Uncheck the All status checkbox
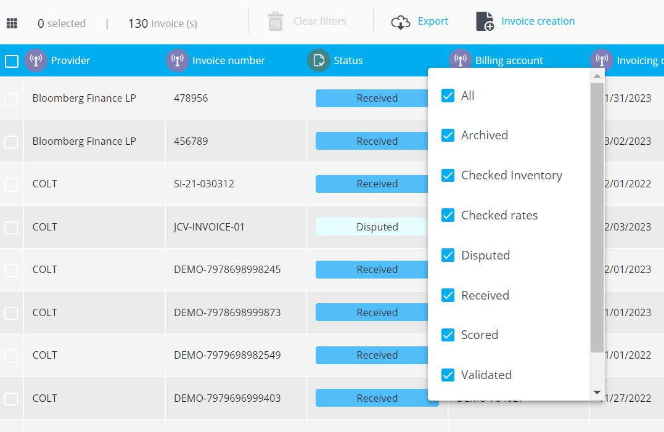 pyautogui.click(x=448, y=96)
